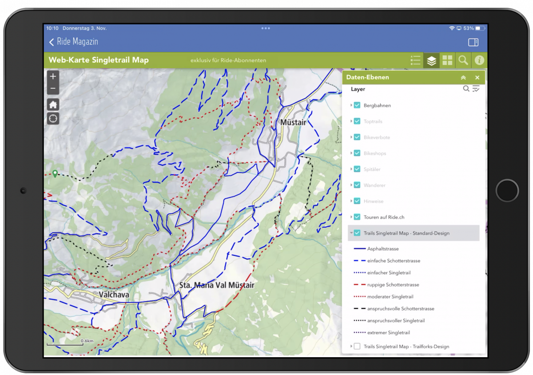Tap the battery status indicator
The width and height of the screenshot is (533, 375).
(x=479, y=28)
